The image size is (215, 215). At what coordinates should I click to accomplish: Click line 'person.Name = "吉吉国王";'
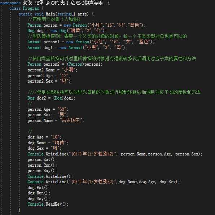[x=56, y=120]
